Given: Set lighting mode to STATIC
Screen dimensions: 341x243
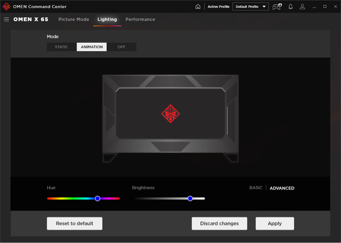Looking at the screenshot, I should [x=61, y=47].
